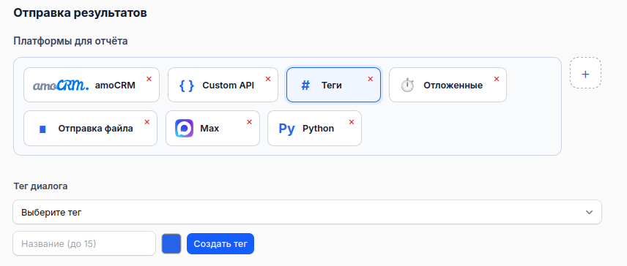Open the blue tag color swatch
Viewport: 627px width, 266px height.
171,243
